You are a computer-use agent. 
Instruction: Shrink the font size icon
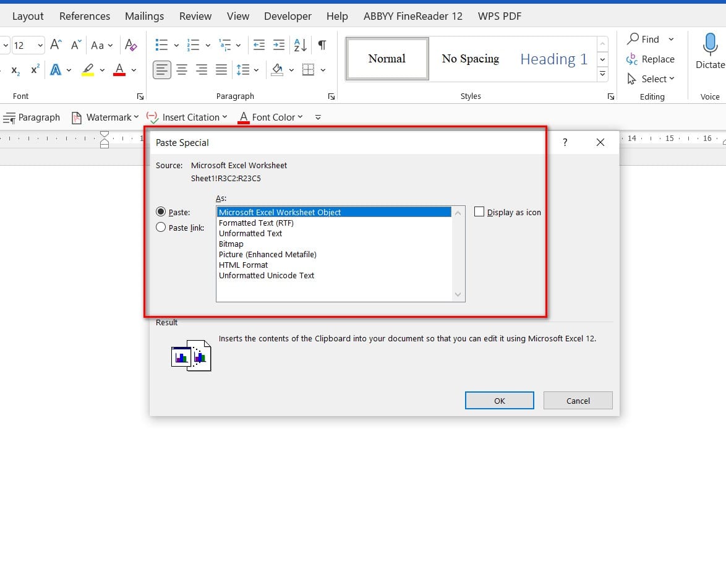(76, 45)
